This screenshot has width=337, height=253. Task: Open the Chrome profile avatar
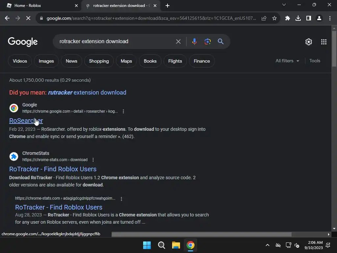click(319, 18)
